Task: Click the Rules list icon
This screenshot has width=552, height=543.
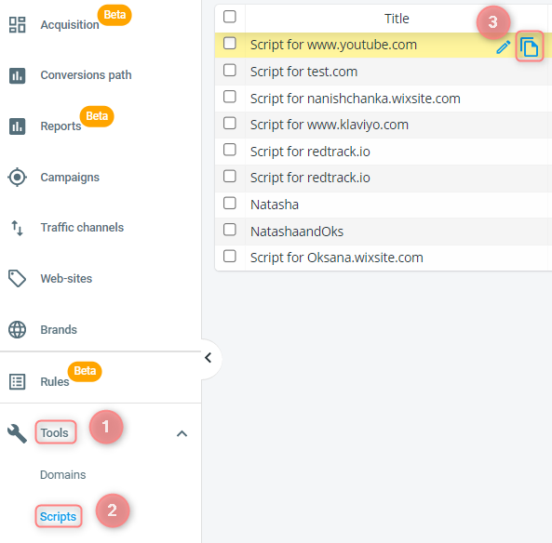Action: (x=18, y=381)
